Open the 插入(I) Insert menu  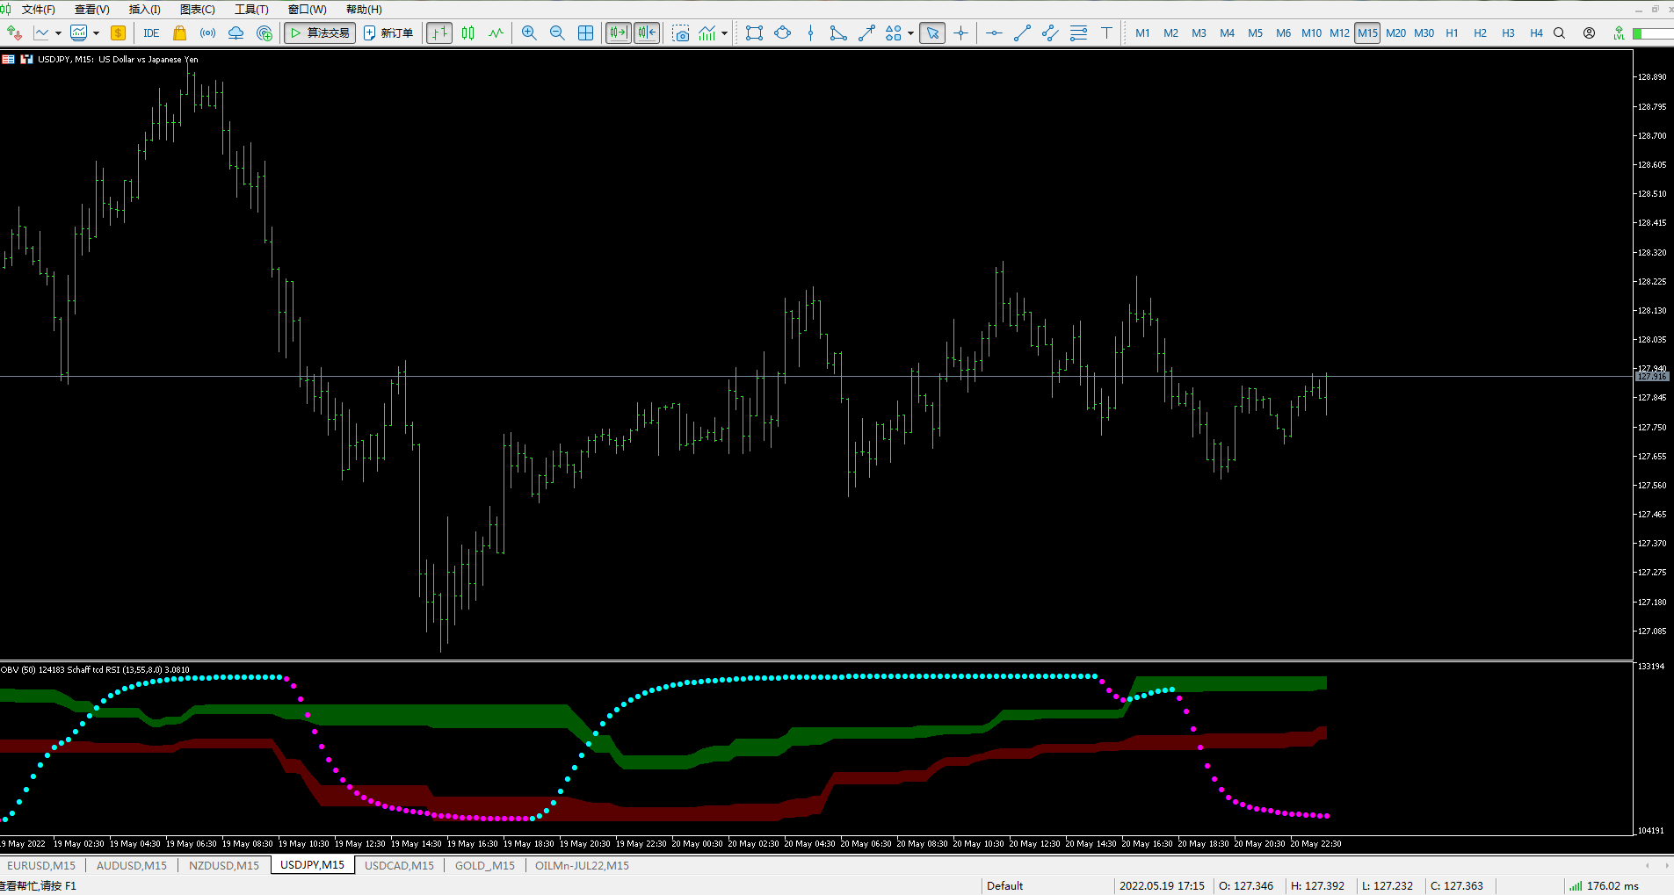(x=145, y=10)
